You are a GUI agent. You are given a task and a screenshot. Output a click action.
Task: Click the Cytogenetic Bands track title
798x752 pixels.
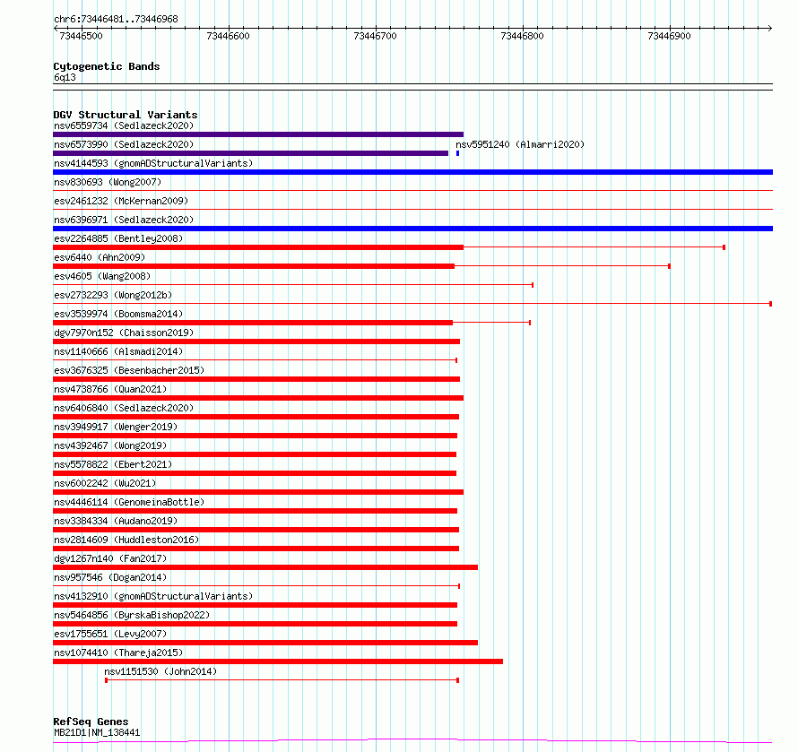(107, 66)
